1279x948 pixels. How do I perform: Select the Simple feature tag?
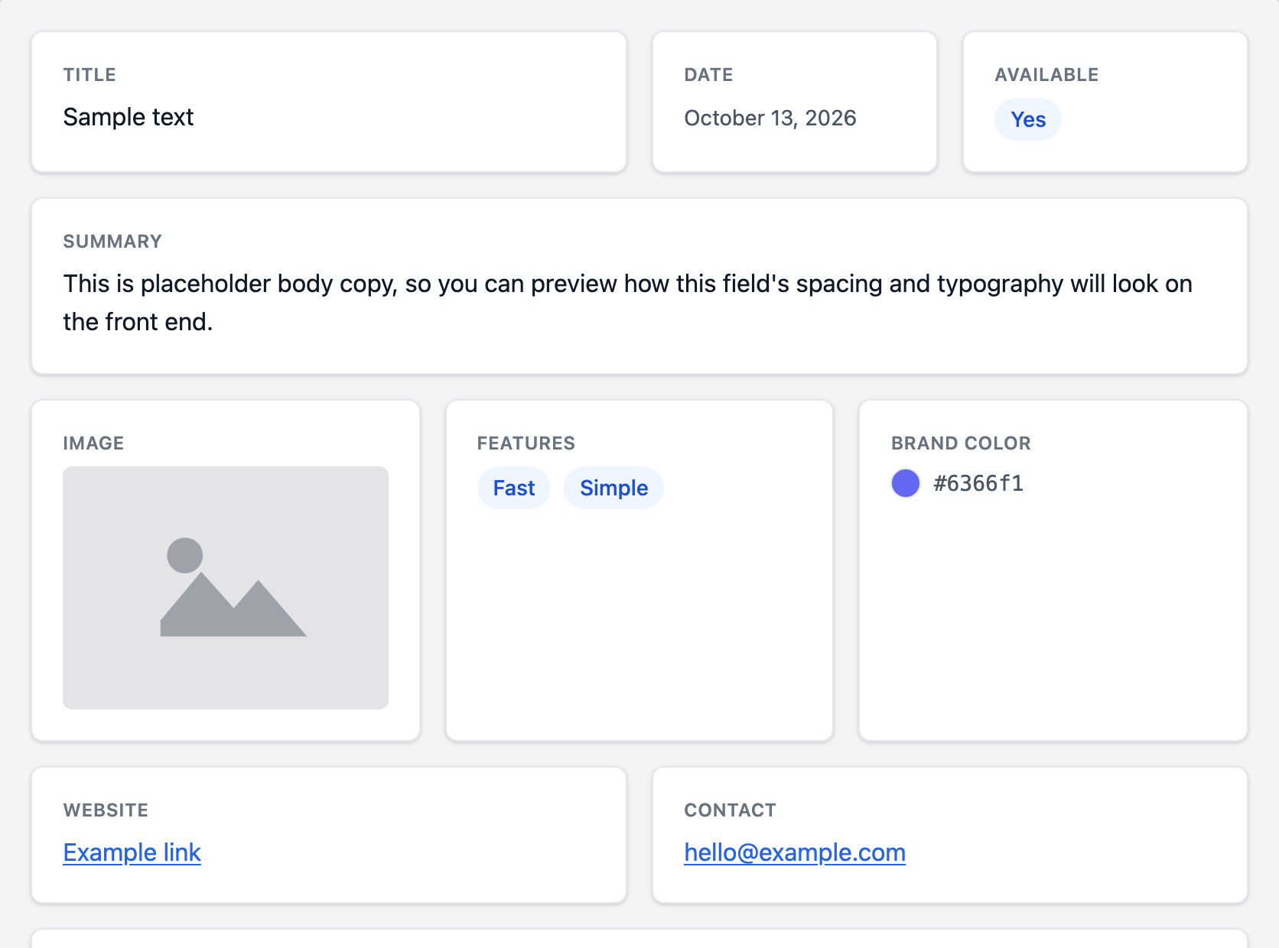click(613, 488)
